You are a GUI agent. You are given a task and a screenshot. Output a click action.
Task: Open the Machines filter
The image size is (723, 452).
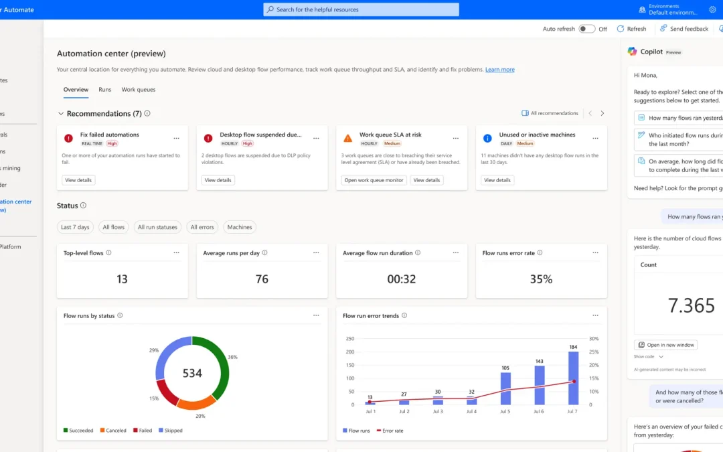tap(239, 227)
